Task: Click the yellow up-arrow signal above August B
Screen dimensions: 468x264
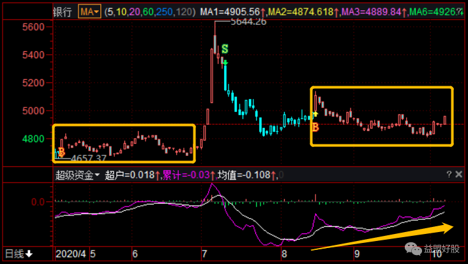Action: (315, 114)
